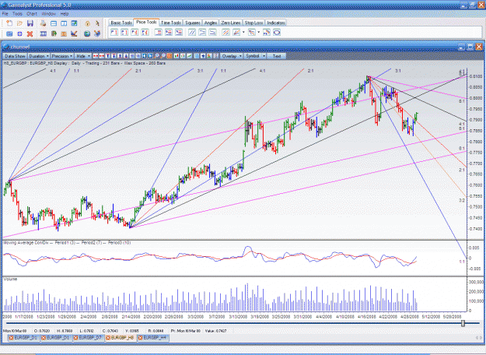The width and height of the screenshot is (486, 355).
Task: Switch to the Zero Lines tab
Action: click(x=231, y=23)
